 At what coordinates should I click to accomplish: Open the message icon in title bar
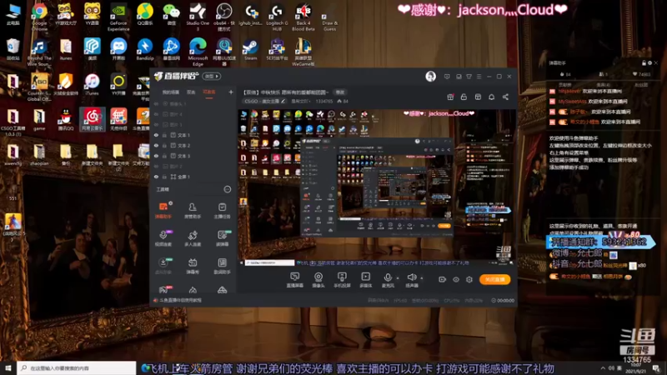click(447, 77)
